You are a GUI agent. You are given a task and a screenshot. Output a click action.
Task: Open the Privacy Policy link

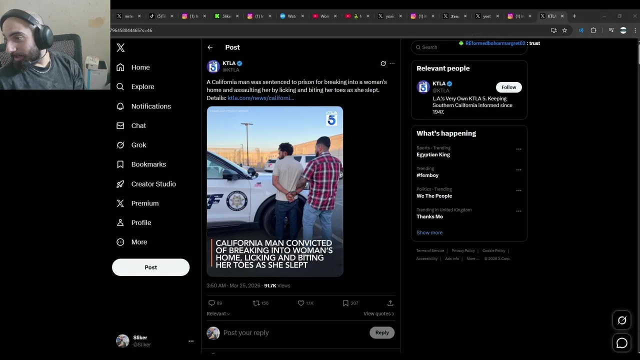(x=463, y=250)
